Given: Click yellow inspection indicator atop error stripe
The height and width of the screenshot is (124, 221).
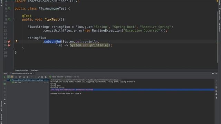Looking at the screenshot, I should pos(217,1).
